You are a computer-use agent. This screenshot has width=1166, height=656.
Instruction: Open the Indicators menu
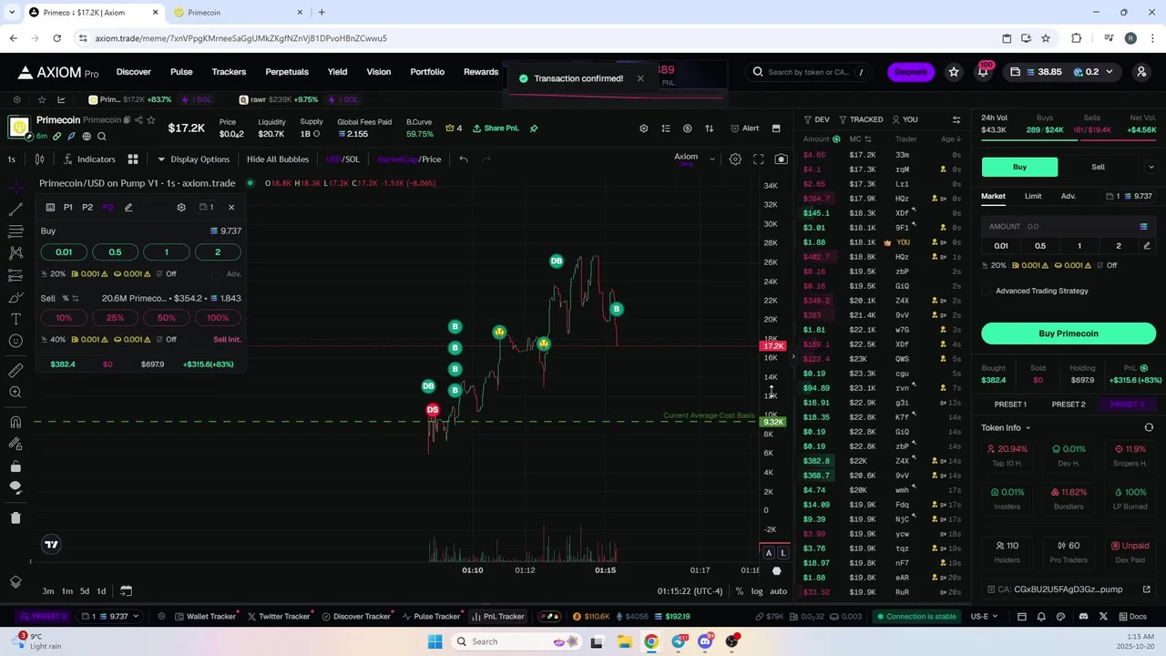[89, 159]
